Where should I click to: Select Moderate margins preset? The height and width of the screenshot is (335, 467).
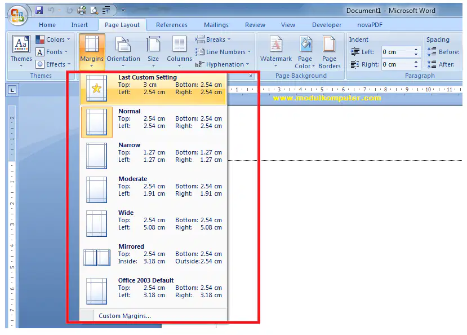point(153,189)
